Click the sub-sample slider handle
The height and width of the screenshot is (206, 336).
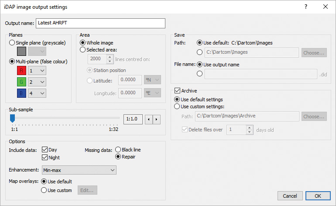[x=13, y=118]
